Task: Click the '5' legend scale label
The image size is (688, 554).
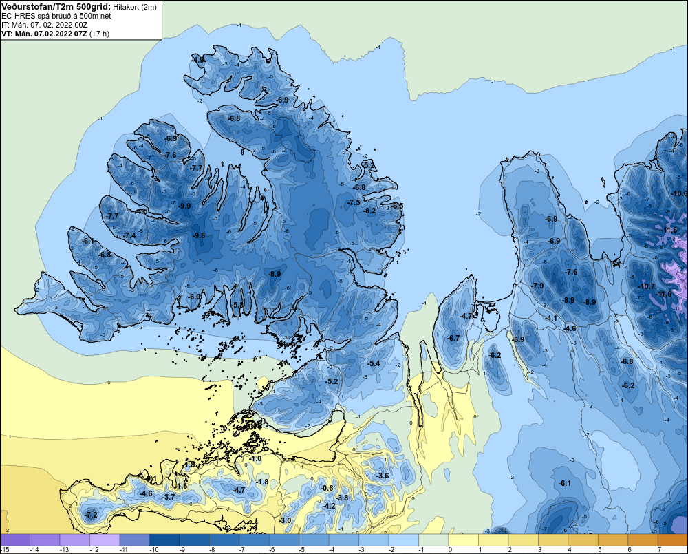Action: click(599, 550)
